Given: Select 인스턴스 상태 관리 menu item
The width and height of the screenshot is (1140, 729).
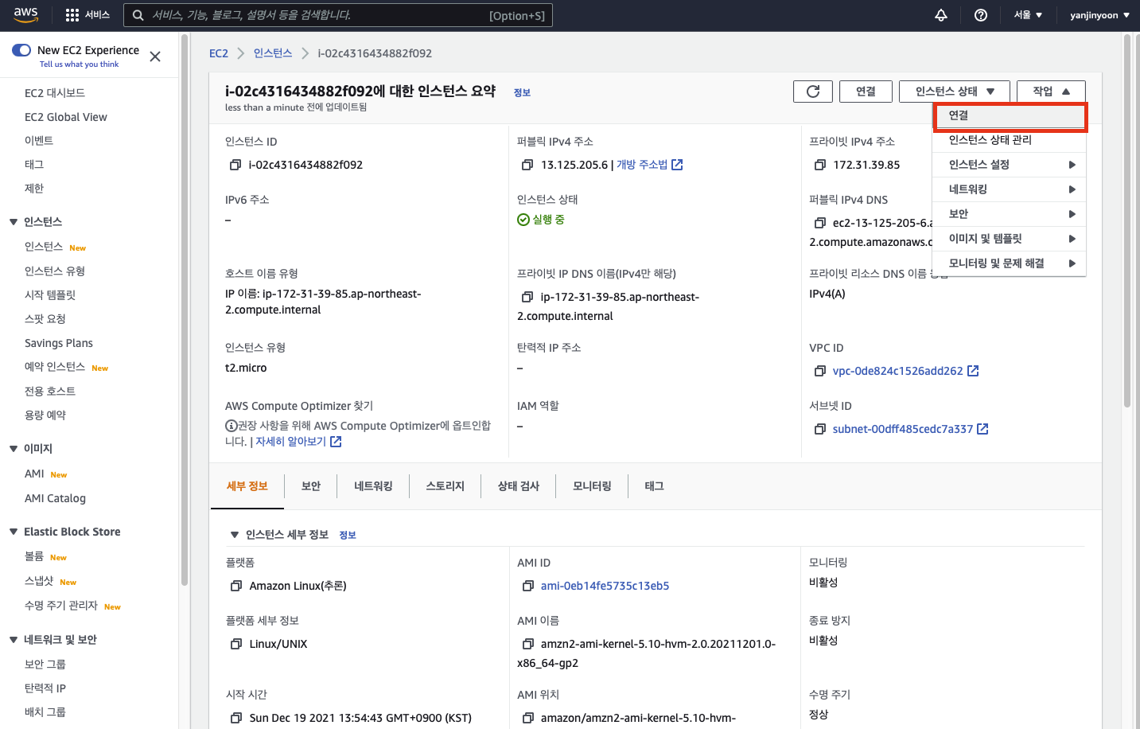Looking at the screenshot, I should pos(1010,140).
